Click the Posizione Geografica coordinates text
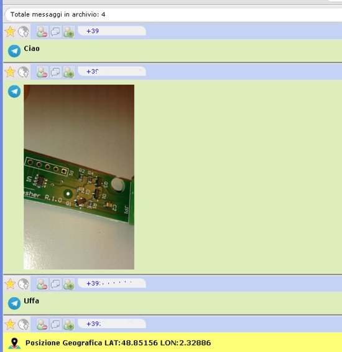Screen dimensions: 342x352 [118, 343]
